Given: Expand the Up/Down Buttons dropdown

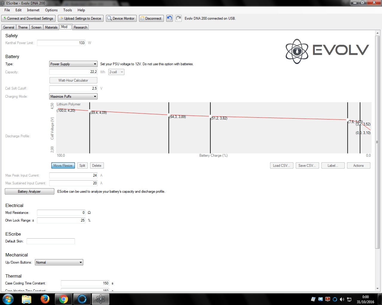Looking at the screenshot, I should [x=59, y=262].
